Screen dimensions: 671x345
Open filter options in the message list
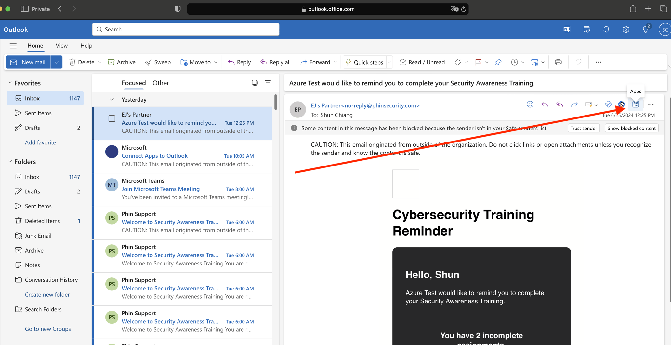point(268,83)
